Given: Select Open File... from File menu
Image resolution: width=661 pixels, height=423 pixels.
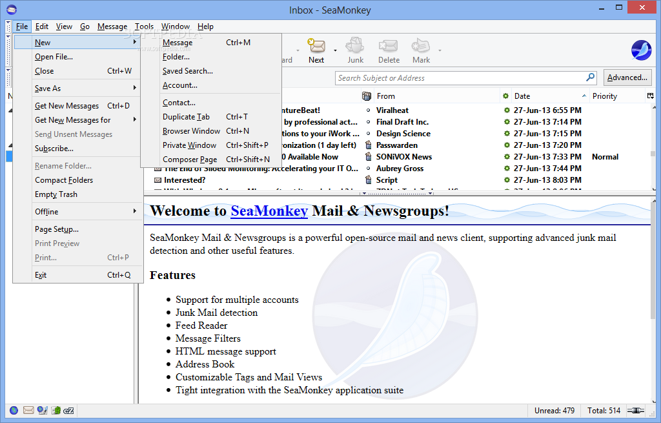Looking at the screenshot, I should [x=77, y=57].
